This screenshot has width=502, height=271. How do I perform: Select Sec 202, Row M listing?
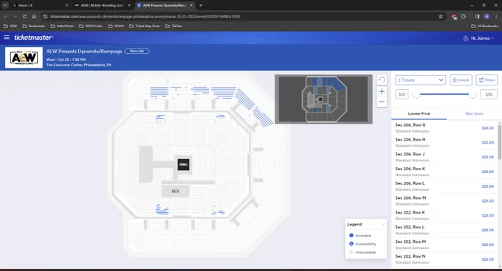tap(444, 244)
